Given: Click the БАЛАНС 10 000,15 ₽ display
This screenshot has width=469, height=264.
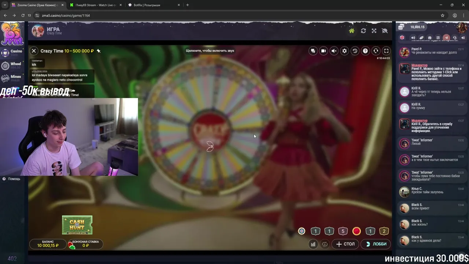Looking at the screenshot, I should click(x=48, y=244).
